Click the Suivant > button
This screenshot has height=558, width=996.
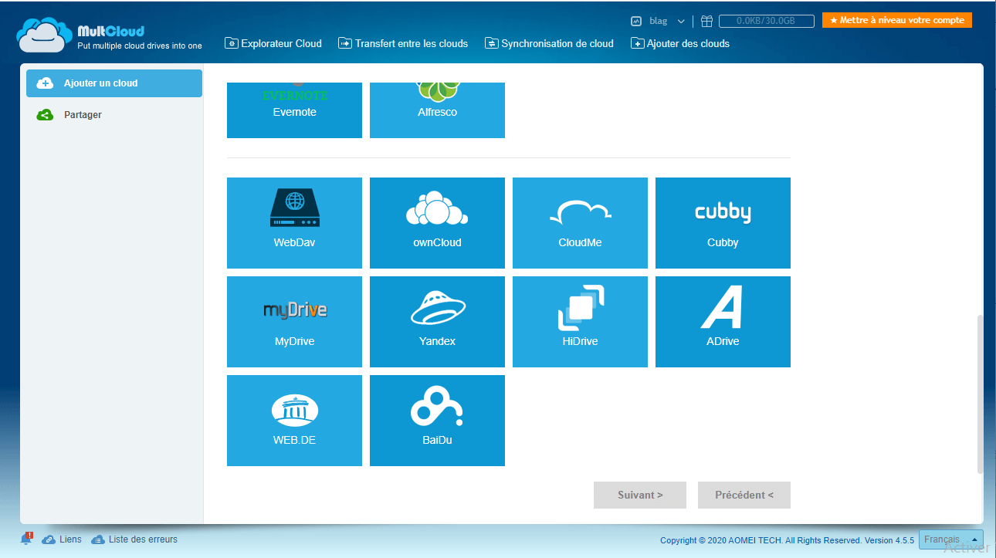click(640, 495)
